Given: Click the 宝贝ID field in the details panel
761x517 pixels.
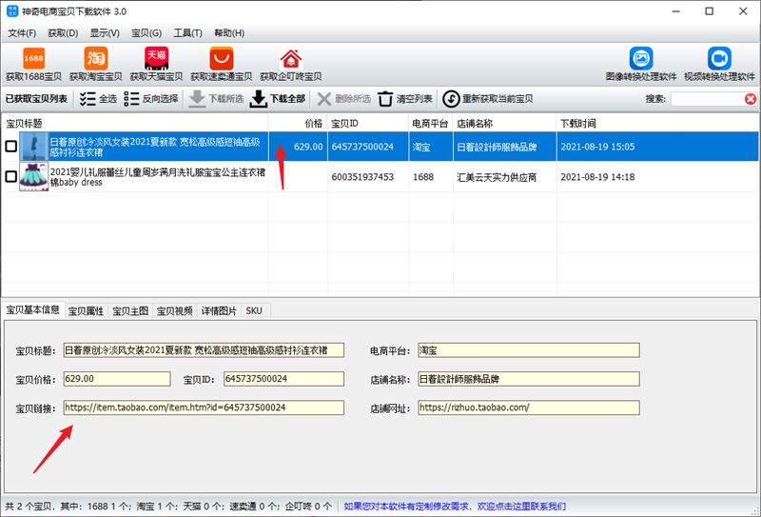Looking at the screenshot, I should (x=283, y=379).
